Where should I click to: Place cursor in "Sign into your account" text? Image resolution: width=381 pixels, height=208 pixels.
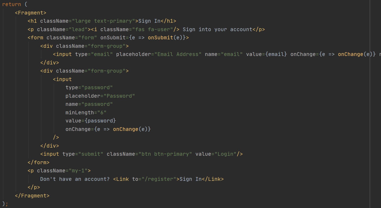[x=217, y=29]
